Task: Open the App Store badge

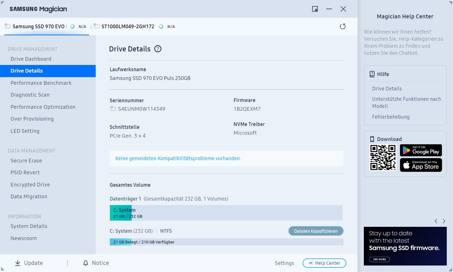Action: (x=421, y=165)
